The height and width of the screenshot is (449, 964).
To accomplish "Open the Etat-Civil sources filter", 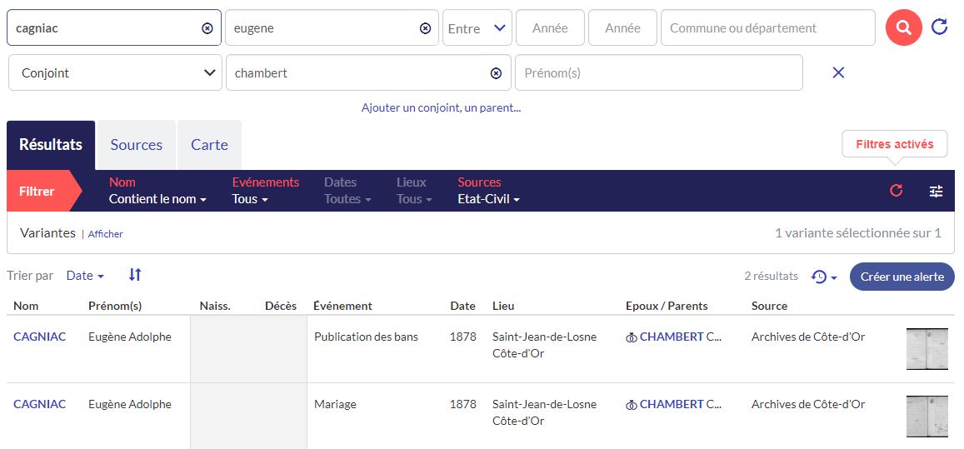I will pos(488,199).
